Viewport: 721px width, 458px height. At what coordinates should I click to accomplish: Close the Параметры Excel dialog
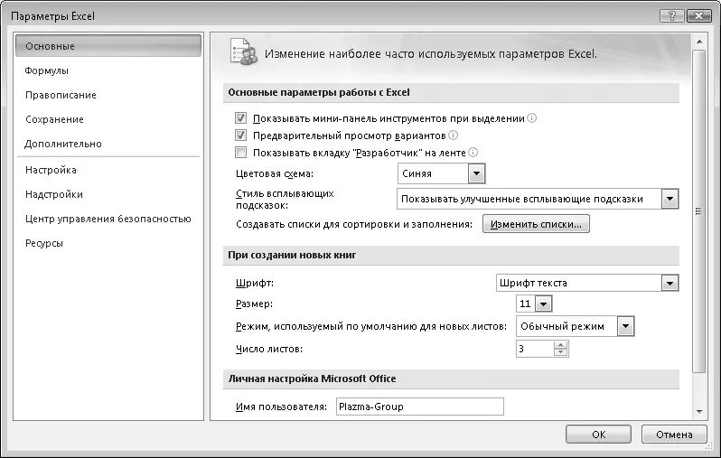click(699, 16)
